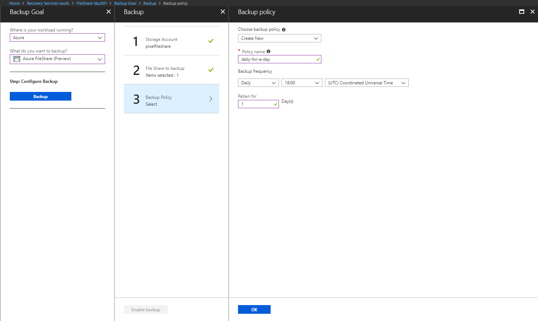Open the Azure FileShare (Preview) backup type dropdown

(57, 59)
